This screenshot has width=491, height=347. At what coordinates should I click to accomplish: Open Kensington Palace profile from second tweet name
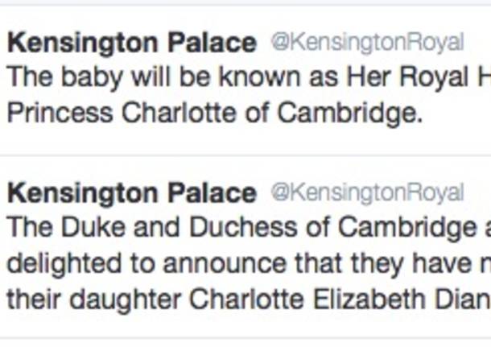point(132,193)
